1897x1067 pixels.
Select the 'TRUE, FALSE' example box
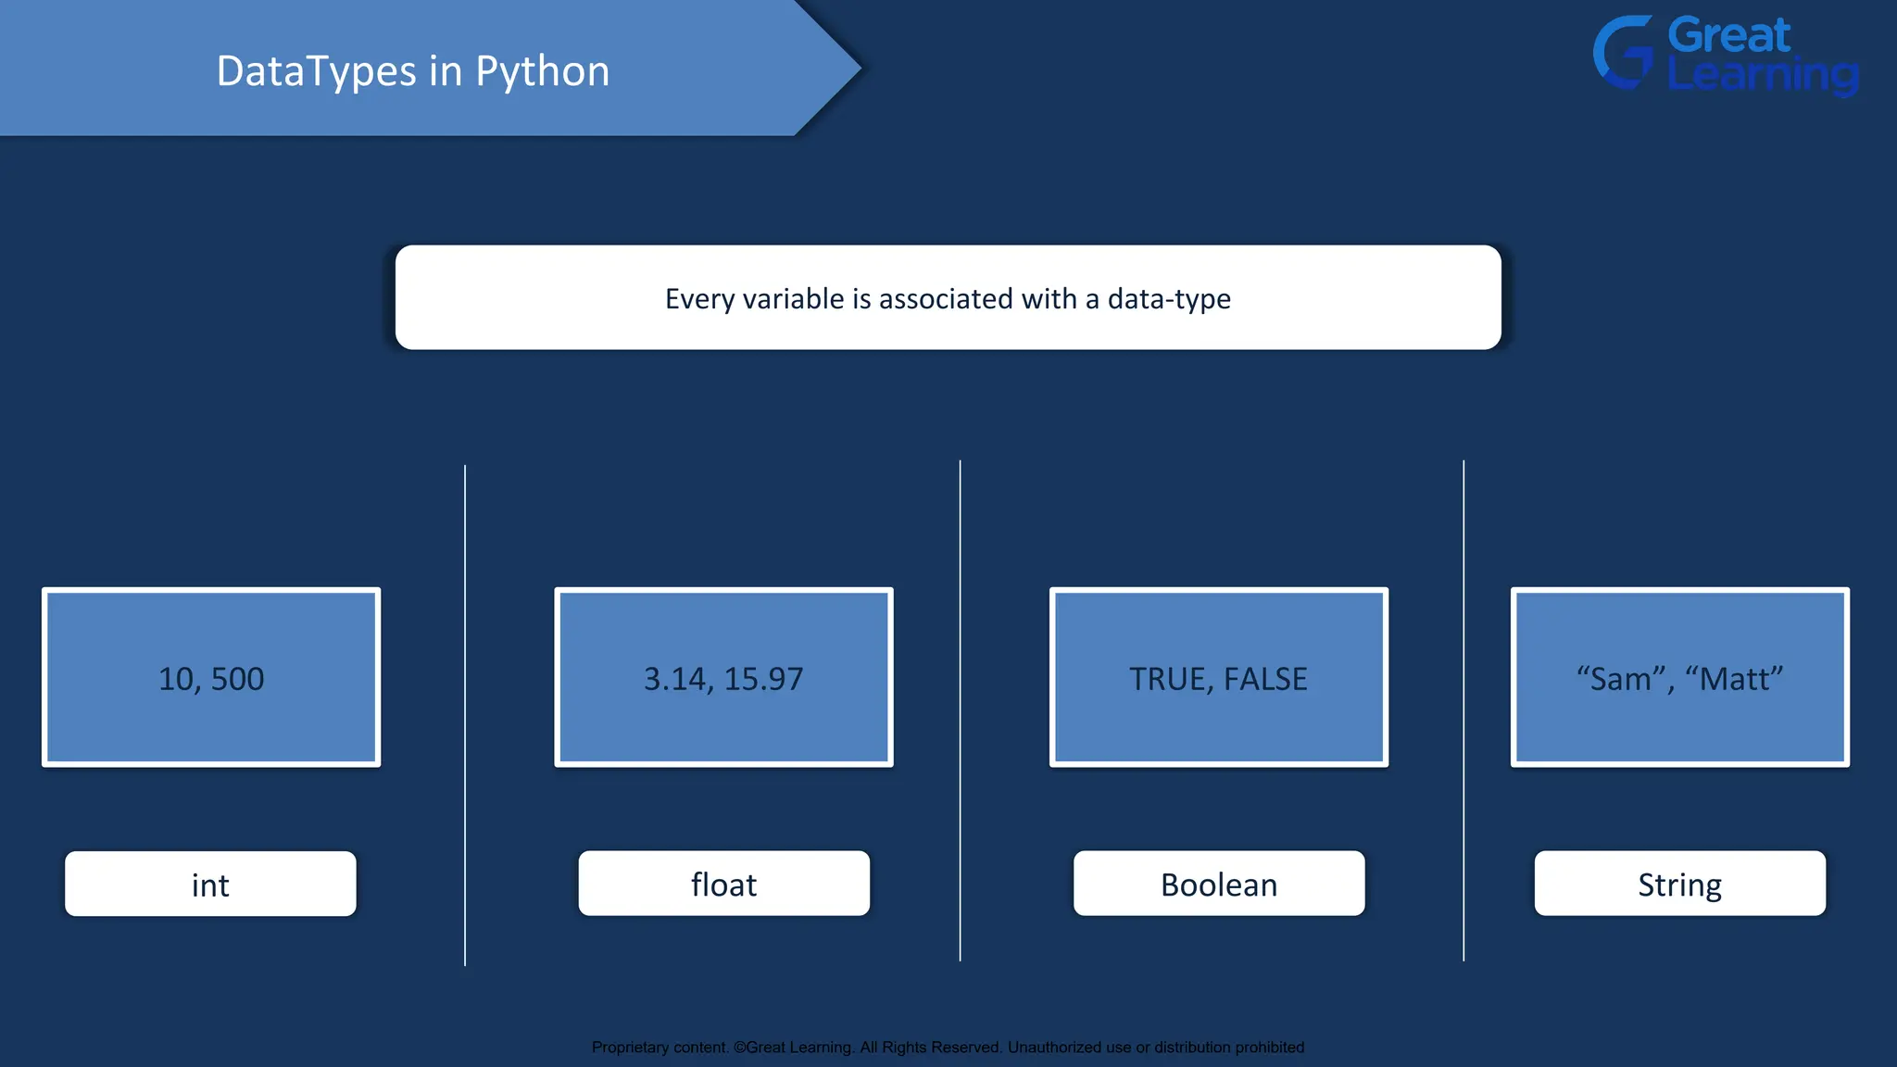coord(1218,677)
